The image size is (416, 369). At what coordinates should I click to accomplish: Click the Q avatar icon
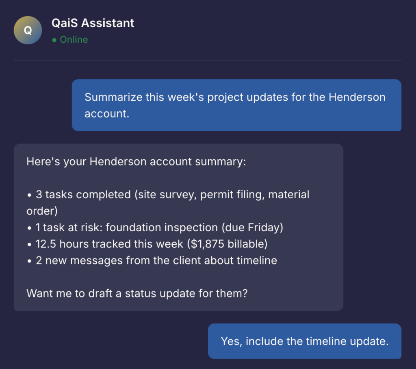pyautogui.click(x=28, y=30)
